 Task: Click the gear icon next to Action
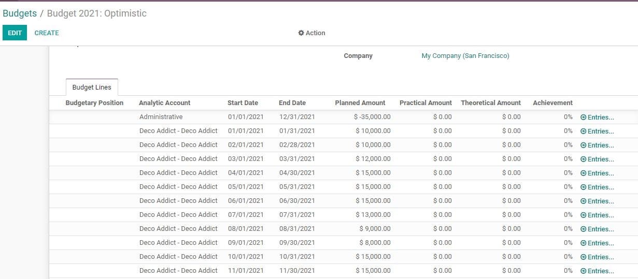301,33
